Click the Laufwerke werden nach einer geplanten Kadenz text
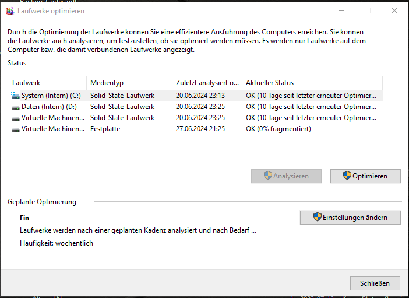The width and height of the screenshot is (409, 298). point(138,230)
